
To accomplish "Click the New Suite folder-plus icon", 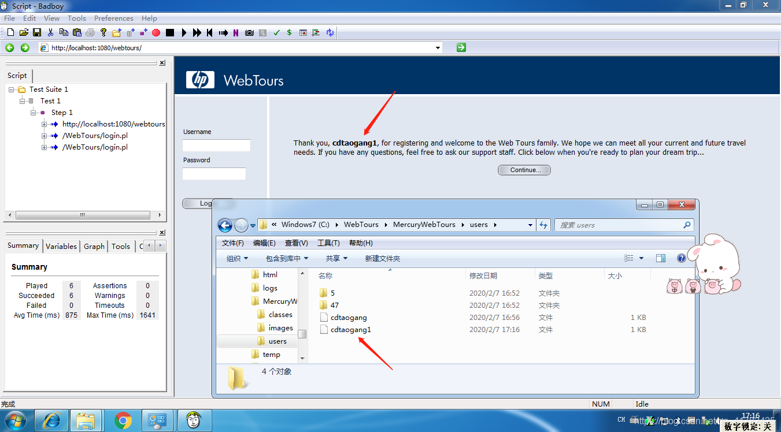I will pyautogui.click(x=117, y=33).
